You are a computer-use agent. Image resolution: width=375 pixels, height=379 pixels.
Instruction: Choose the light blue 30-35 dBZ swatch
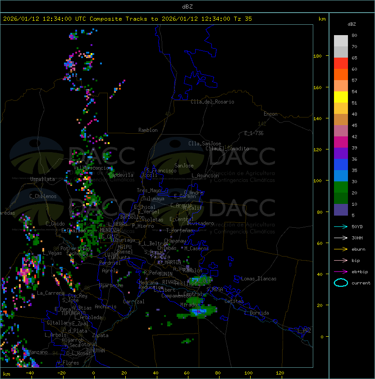(x=341, y=176)
